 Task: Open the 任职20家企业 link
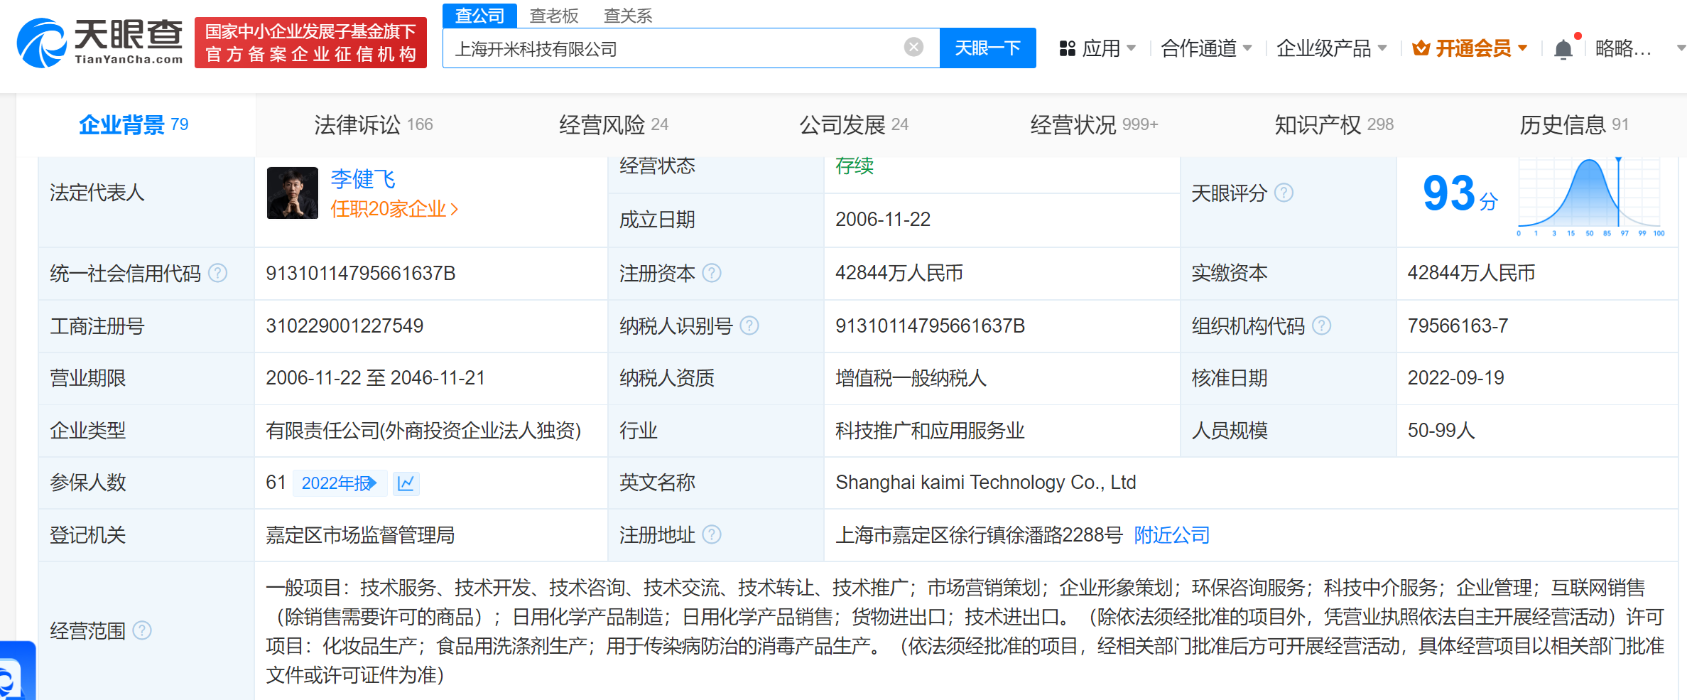(x=394, y=209)
